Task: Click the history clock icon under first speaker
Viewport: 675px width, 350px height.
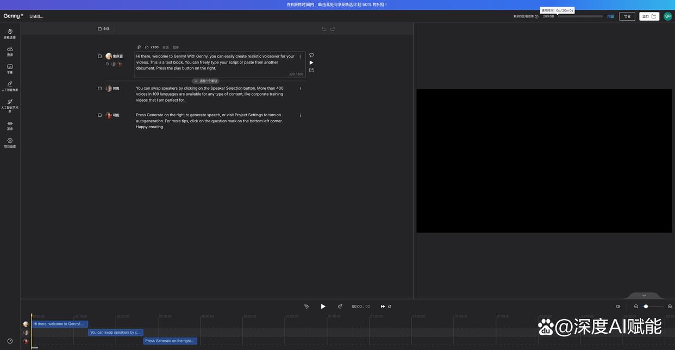Action: (x=108, y=64)
